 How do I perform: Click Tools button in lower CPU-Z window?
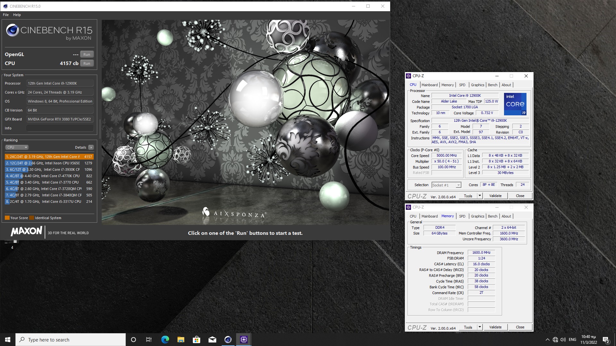tap(468, 327)
